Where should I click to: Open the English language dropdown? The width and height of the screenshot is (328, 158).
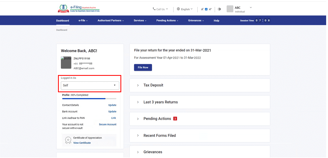185,9
